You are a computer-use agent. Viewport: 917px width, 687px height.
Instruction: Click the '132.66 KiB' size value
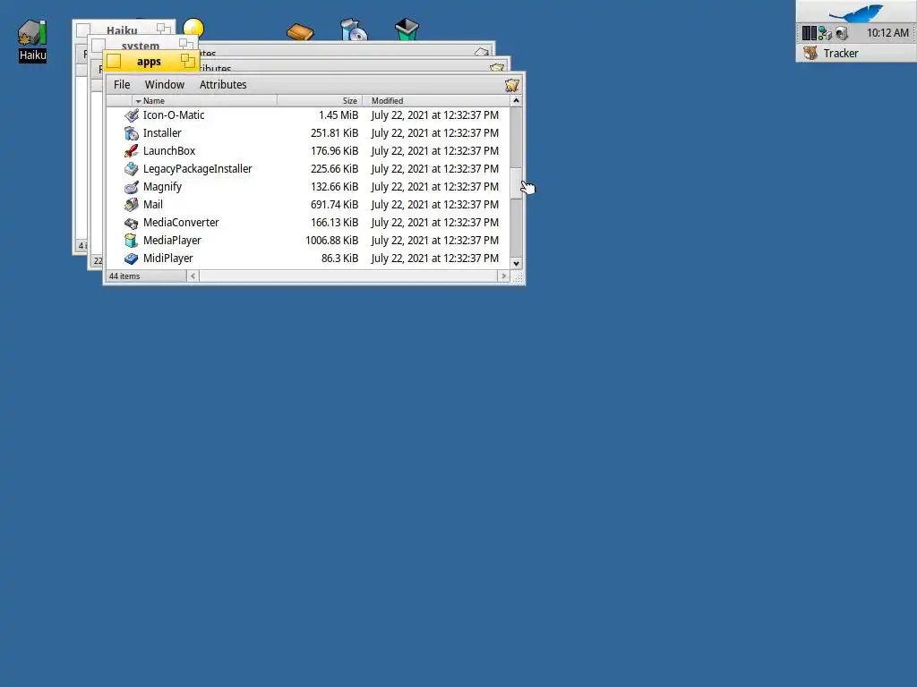click(x=335, y=187)
